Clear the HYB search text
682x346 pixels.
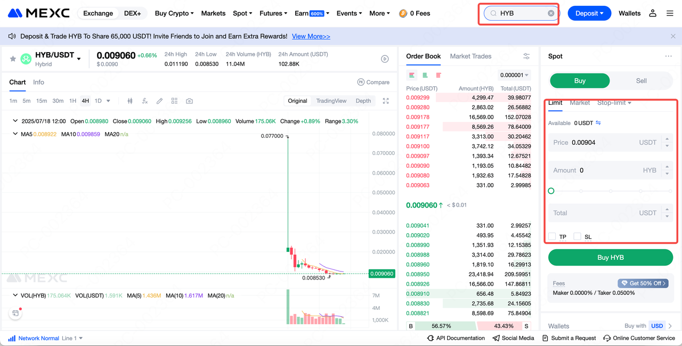[551, 13]
